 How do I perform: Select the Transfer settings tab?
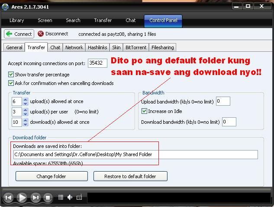[36, 47]
